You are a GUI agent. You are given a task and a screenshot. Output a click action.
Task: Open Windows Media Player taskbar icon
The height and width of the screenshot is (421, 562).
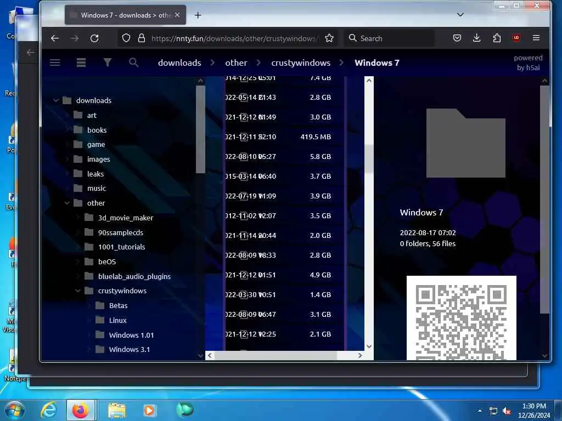(x=149, y=410)
